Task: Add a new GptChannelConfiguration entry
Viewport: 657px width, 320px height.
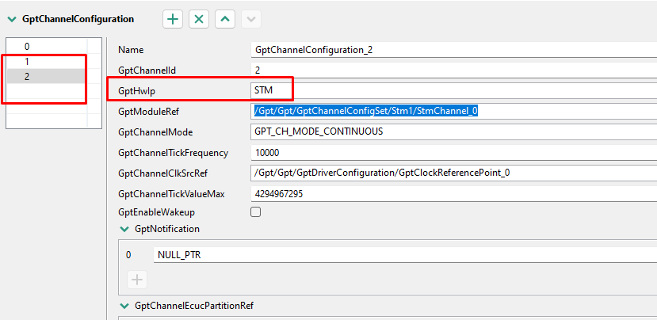Action: [x=173, y=19]
